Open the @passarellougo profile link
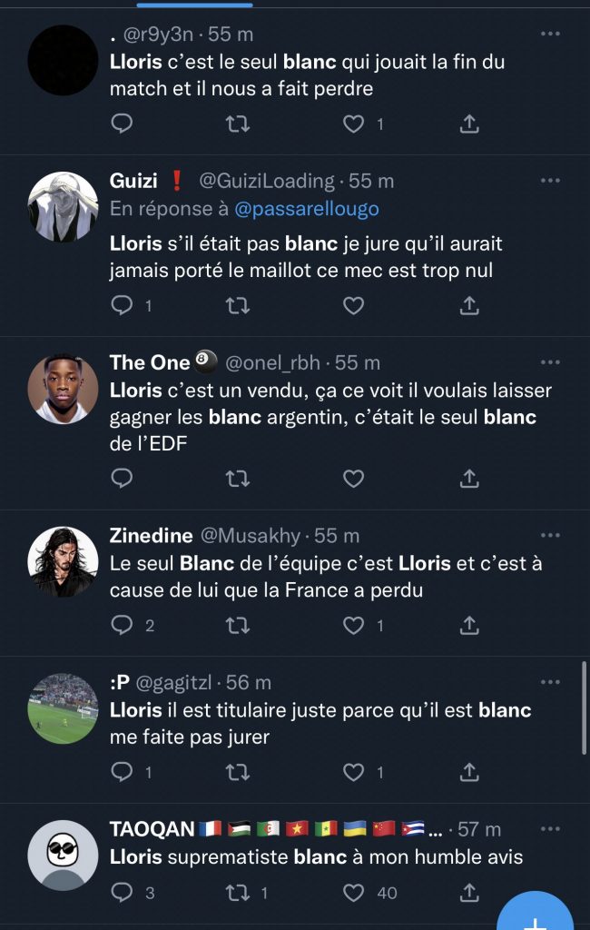This screenshot has width=590, height=930. pyautogui.click(x=307, y=209)
